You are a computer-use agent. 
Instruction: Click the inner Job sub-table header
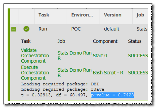(x=61, y=42)
